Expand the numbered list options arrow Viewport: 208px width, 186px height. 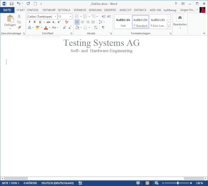click(x=89, y=17)
